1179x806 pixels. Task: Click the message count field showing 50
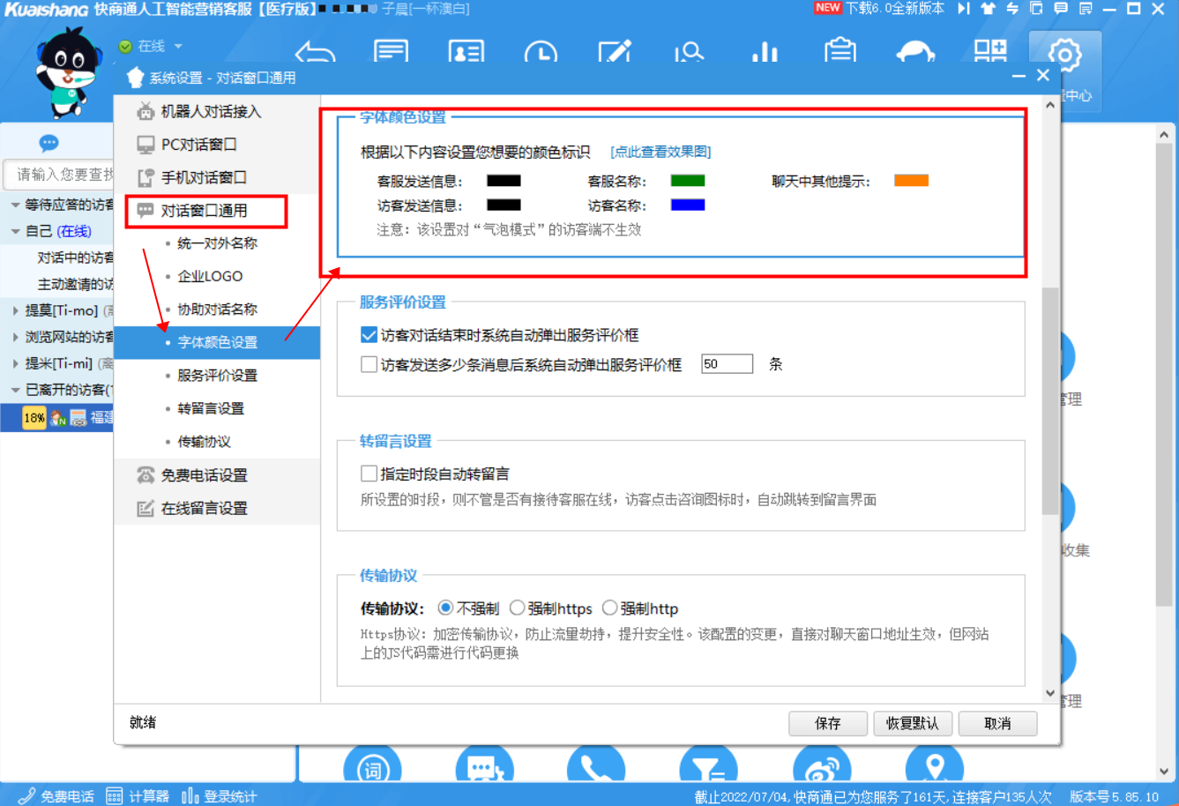point(727,364)
